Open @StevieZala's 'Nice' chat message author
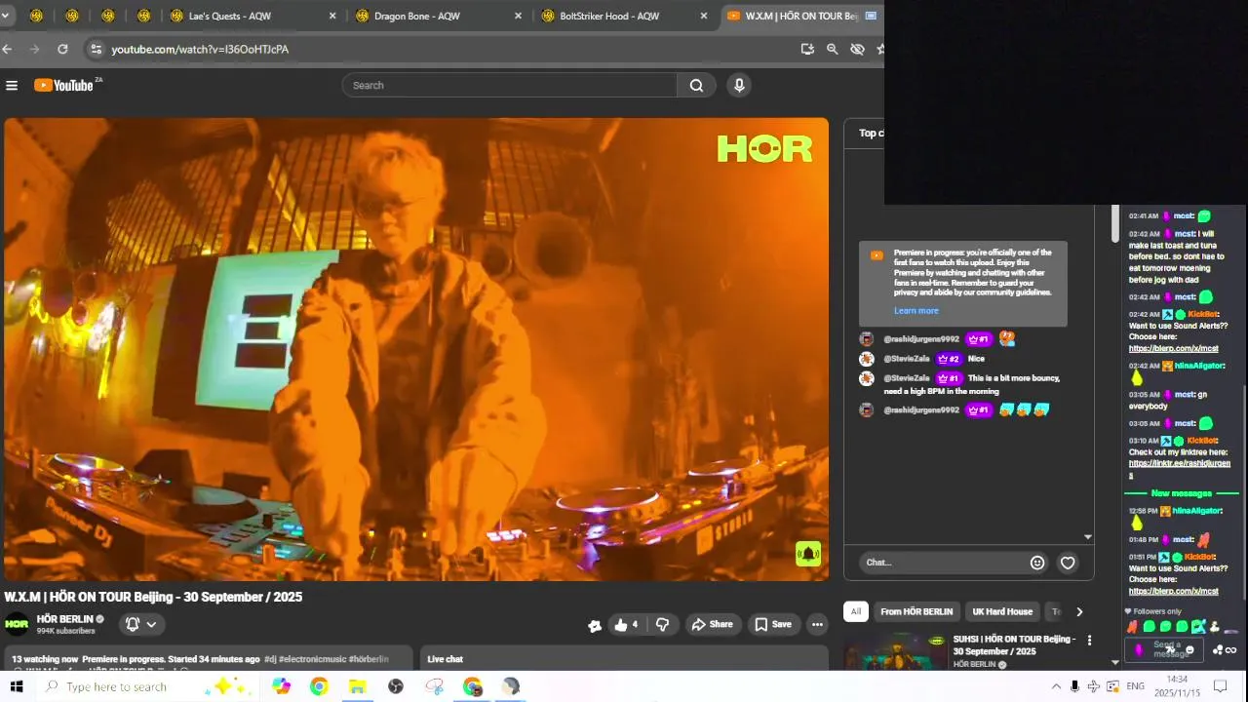The width and height of the screenshot is (1248, 702). 907,359
